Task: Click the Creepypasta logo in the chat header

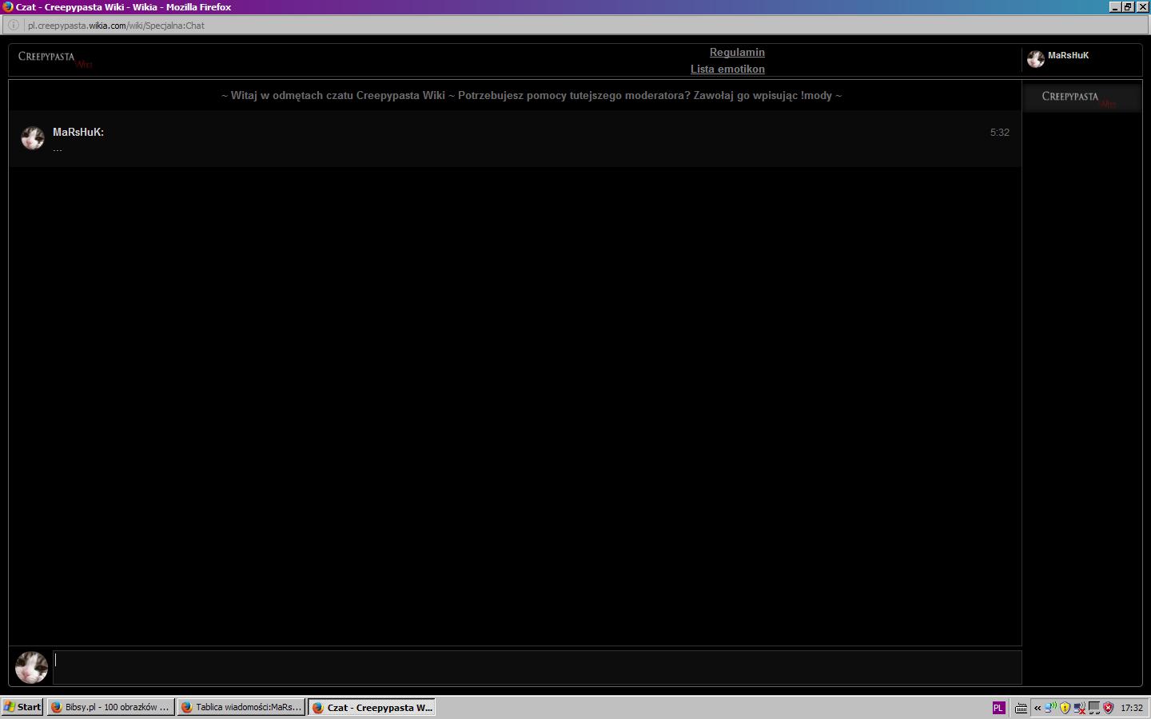Action: pyautogui.click(x=55, y=59)
